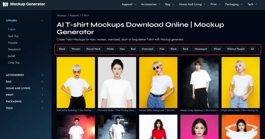
Task: Open Moody Smoky Backdrop mockup thumbnail
Action: [x=199, y=82]
